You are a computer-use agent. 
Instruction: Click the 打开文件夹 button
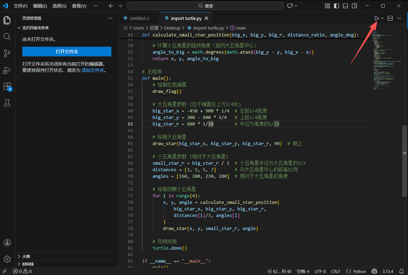67,52
